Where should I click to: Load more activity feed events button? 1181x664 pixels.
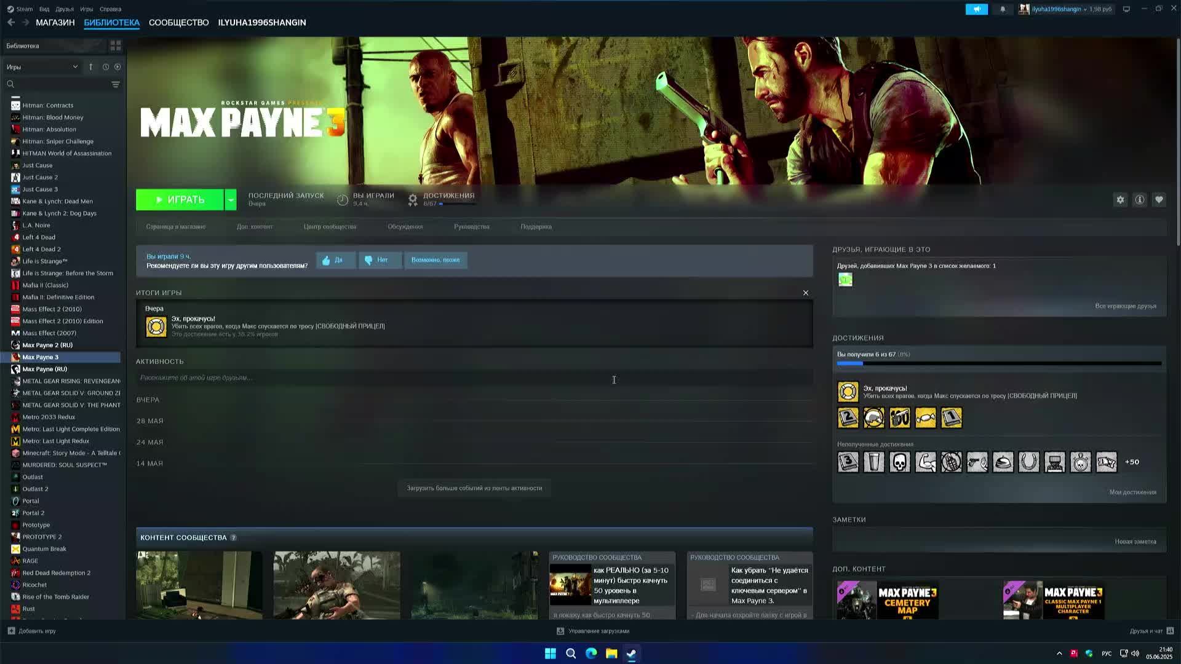point(474,488)
